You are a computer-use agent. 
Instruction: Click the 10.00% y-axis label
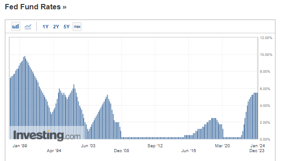266,55
